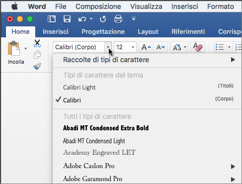Click the Calibri (Corpo) font name field
The width and height of the screenshot is (242, 184).
click(x=79, y=47)
